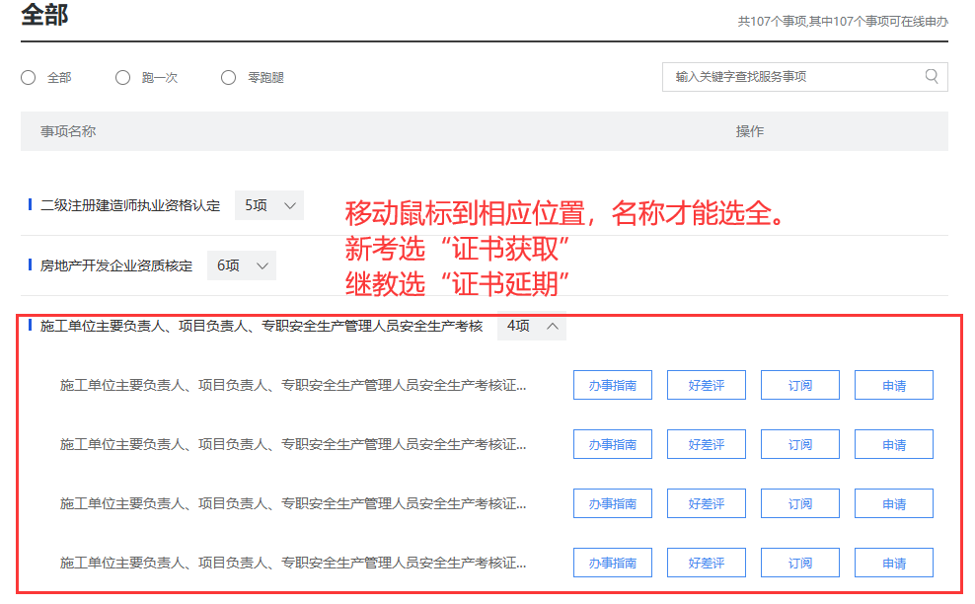The height and width of the screenshot is (604, 975).
Task: Open 办事指南 for the fourth sub-item
Action: [x=612, y=564]
